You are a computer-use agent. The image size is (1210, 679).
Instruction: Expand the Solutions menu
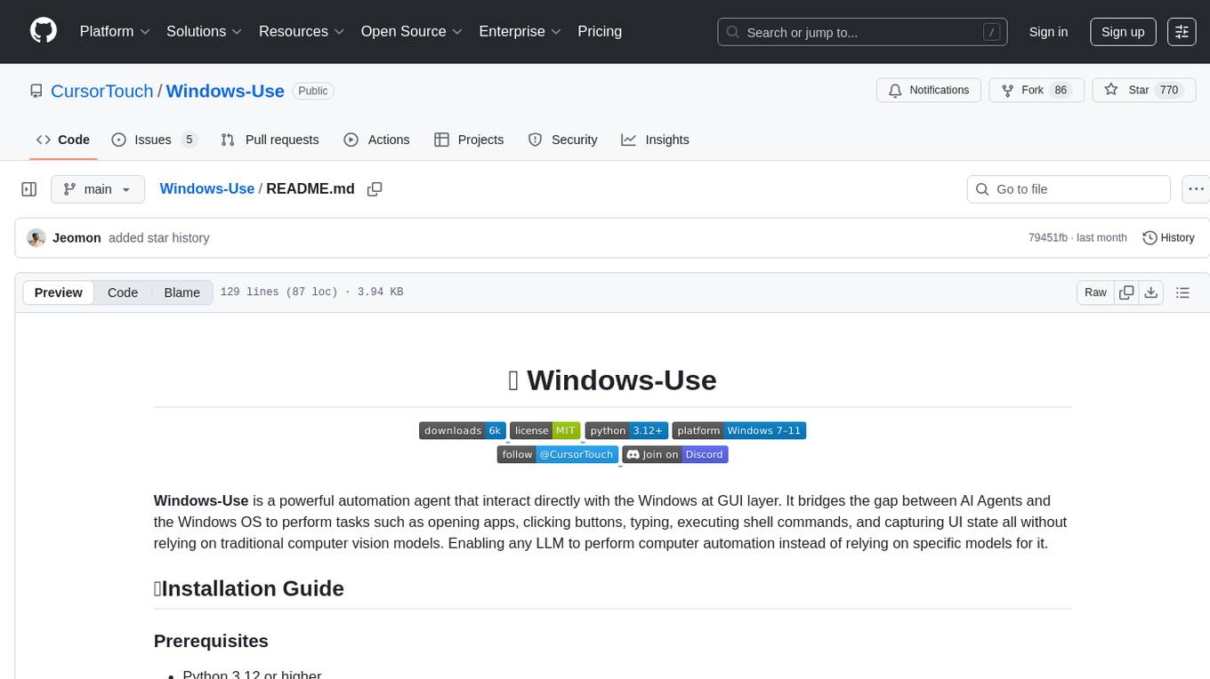pyautogui.click(x=205, y=31)
